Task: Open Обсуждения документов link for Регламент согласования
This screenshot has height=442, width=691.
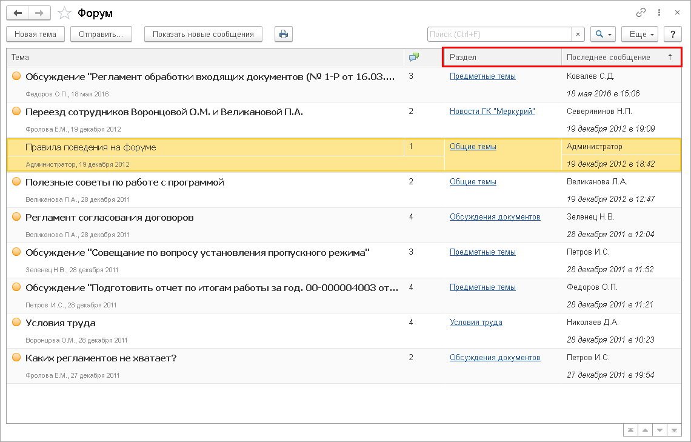Action: (495, 217)
